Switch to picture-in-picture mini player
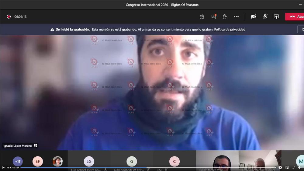This screenshot has height=171, width=304. pos(287,168)
